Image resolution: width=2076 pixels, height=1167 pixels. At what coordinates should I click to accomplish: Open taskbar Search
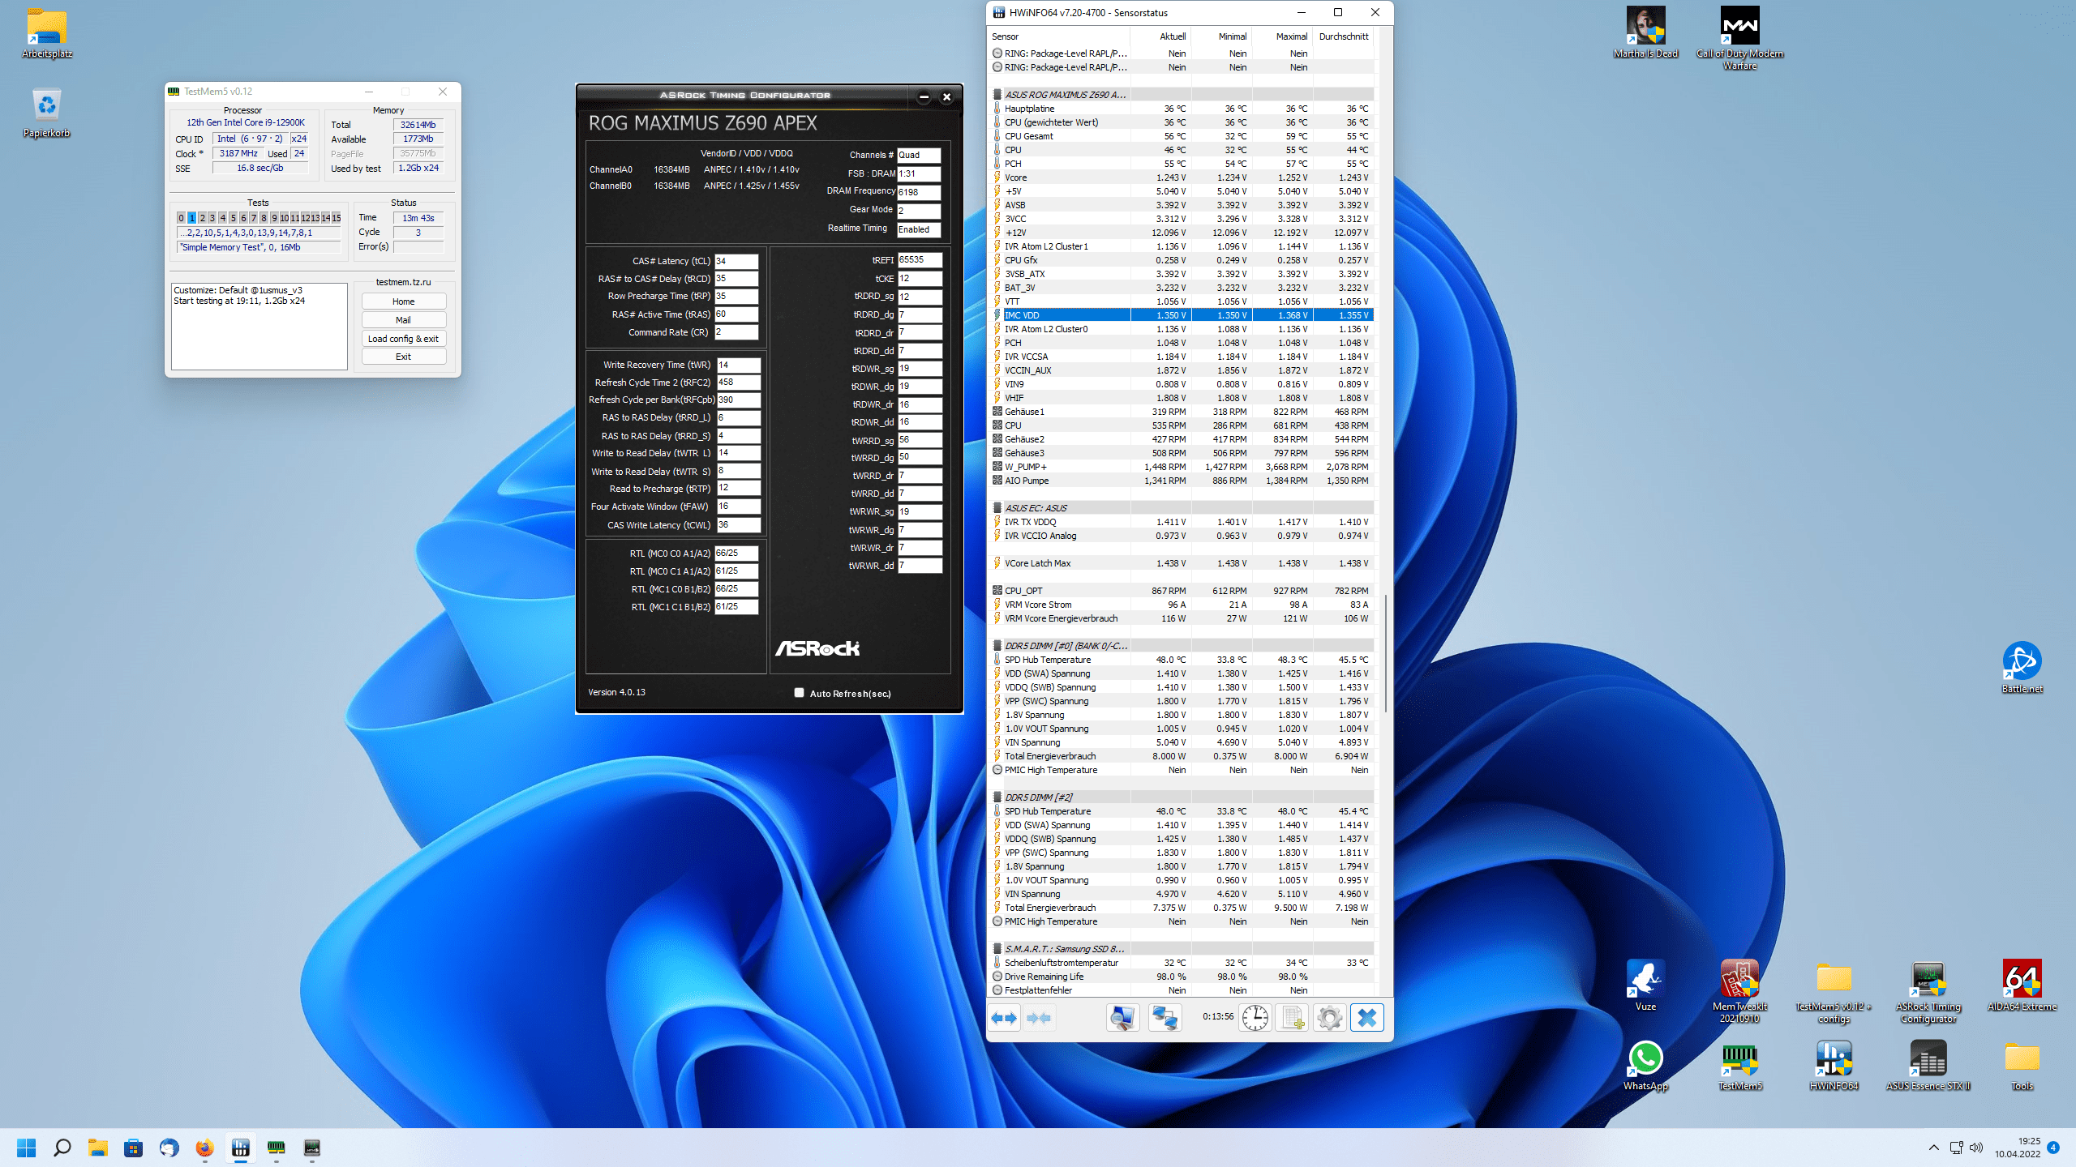pyautogui.click(x=62, y=1148)
